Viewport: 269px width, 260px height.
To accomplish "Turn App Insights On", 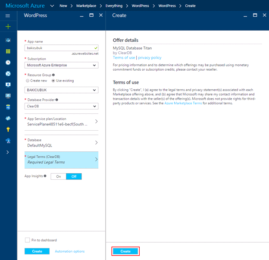I will click(59, 176).
